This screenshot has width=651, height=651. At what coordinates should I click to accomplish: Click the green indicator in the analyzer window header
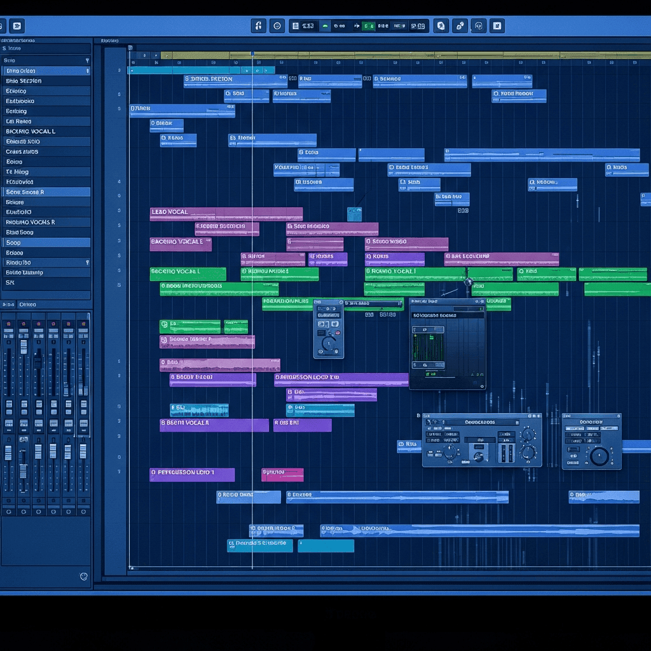click(x=481, y=309)
